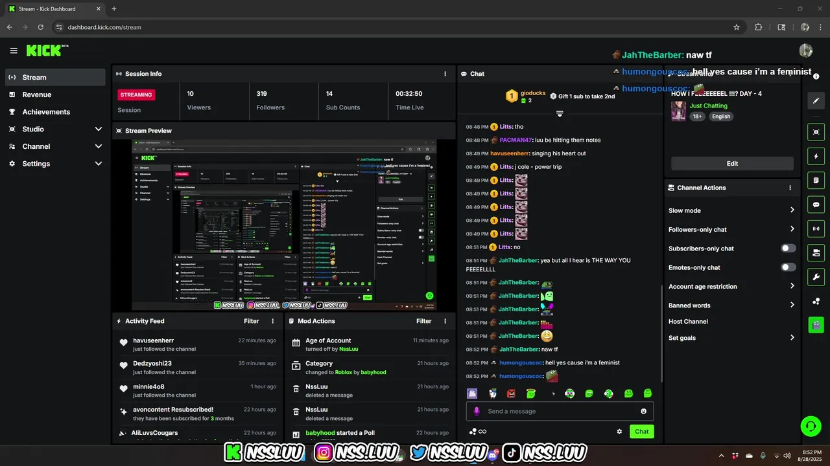Open Session Info three-dot options
This screenshot has height=466, width=830.
[x=445, y=74]
